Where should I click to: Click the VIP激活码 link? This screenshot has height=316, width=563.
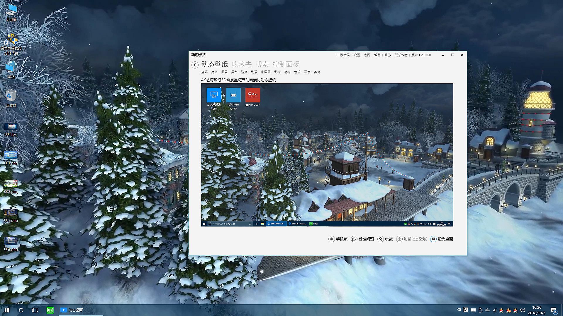[x=342, y=55]
